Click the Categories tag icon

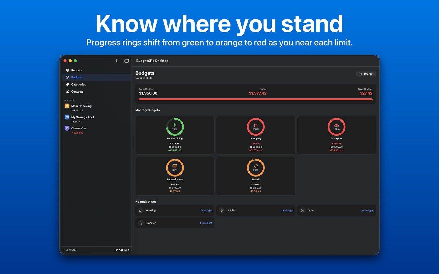tap(67, 85)
